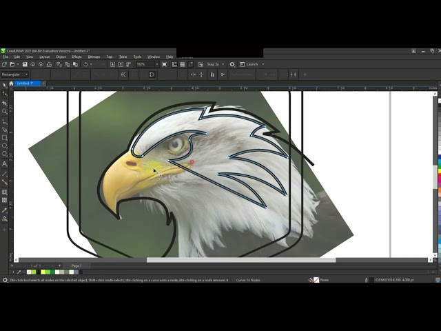Open the Layout menu

point(44,57)
